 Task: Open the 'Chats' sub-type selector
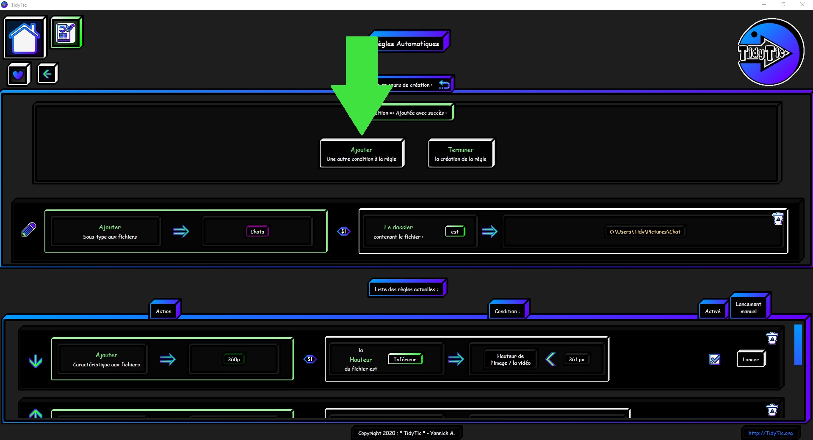coord(257,231)
